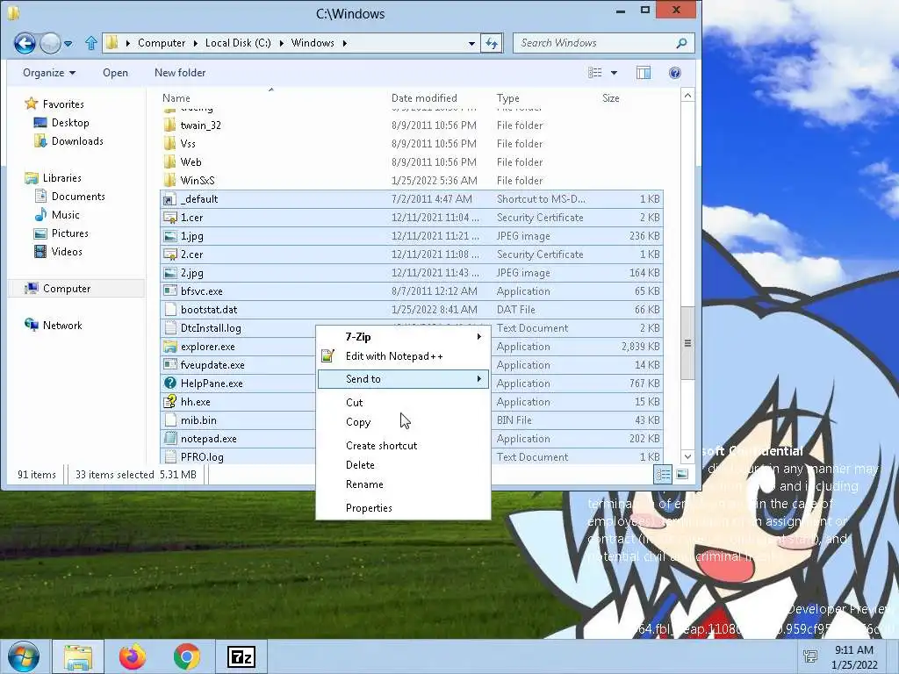Select the WinSxS folder row
This screenshot has width=899, height=674.
(x=412, y=181)
